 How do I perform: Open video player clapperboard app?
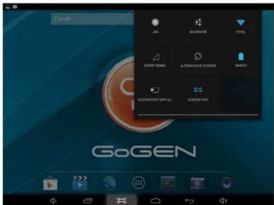(x=80, y=183)
